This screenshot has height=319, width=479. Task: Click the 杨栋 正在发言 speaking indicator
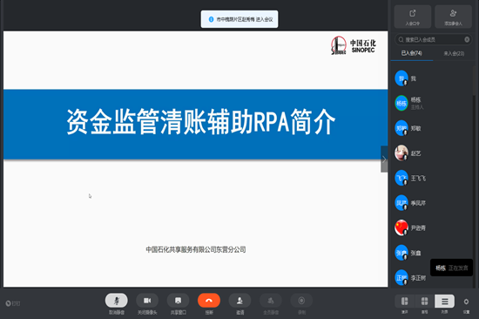(451, 268)
